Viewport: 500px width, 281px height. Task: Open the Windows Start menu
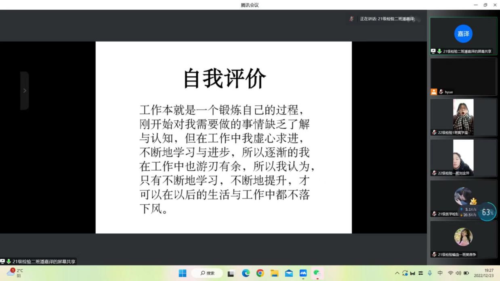(x=183, y=273)
